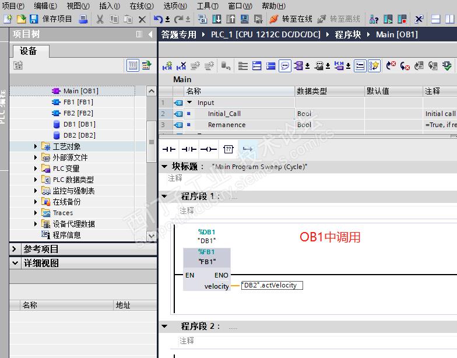Click the undo arrow icon
The image size is (457, 358).
point(158,19)
